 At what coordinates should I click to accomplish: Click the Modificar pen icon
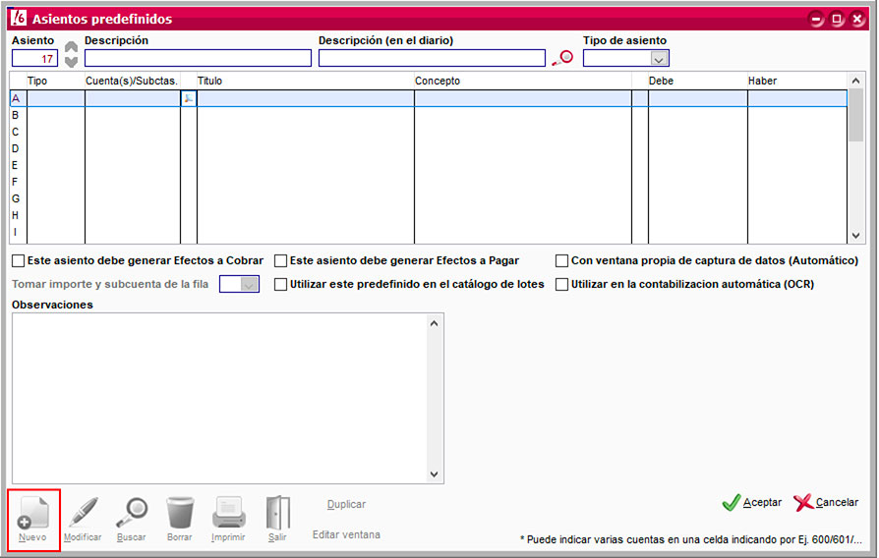[83, 512]
